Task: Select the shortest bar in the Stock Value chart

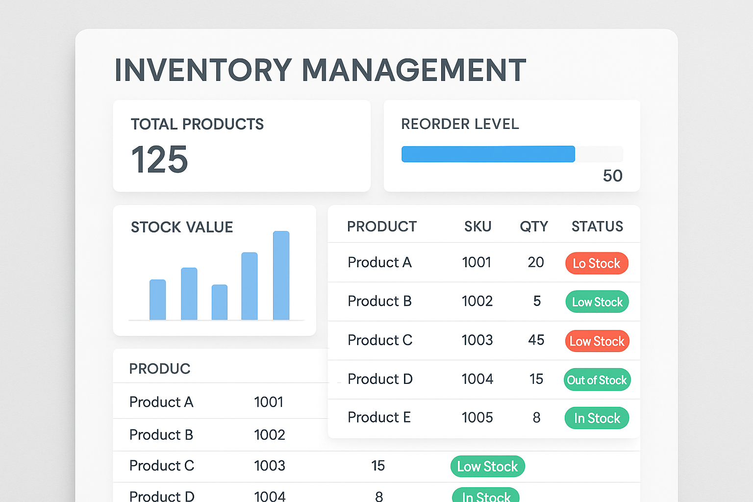Action: [219, 303]
